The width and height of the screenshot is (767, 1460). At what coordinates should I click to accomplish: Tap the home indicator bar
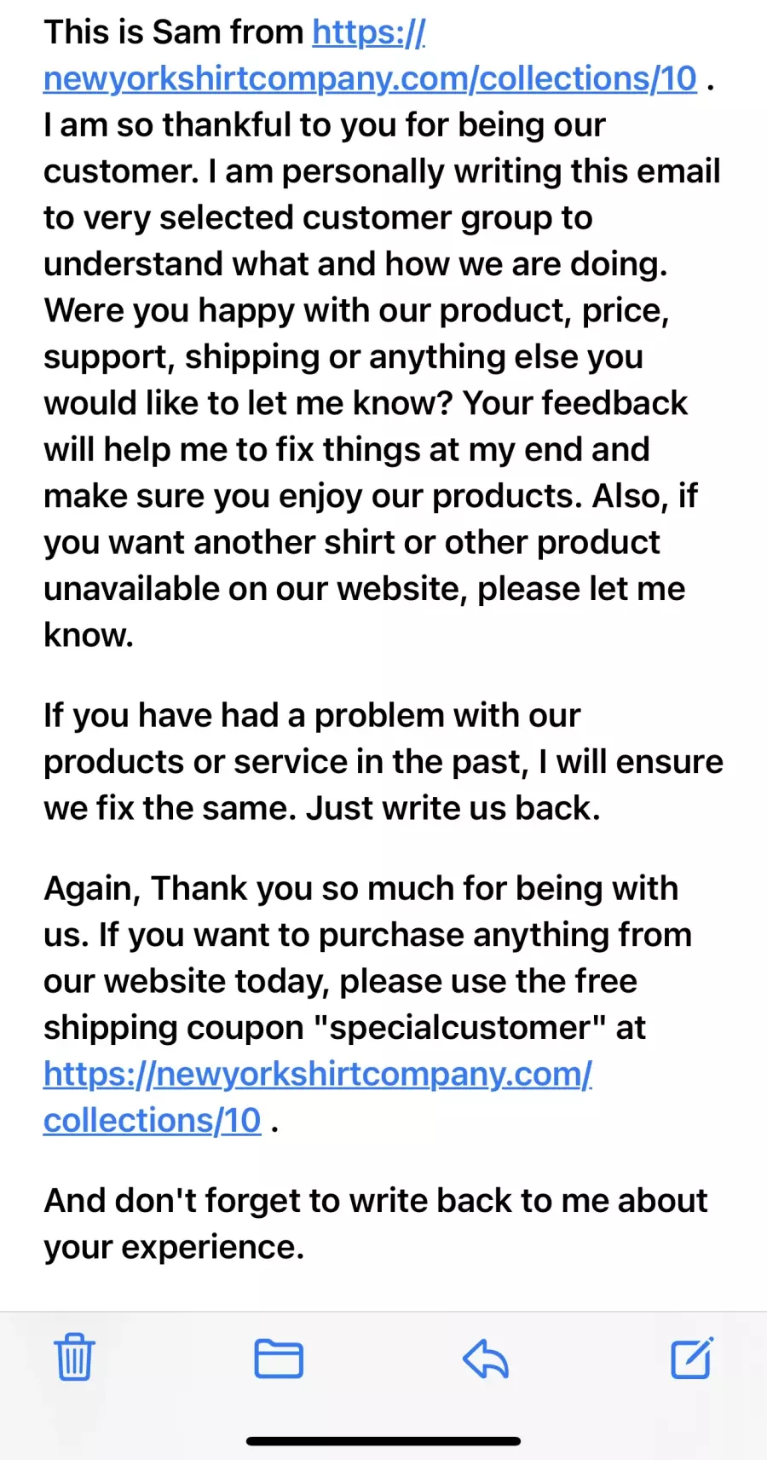(383, 1441)
